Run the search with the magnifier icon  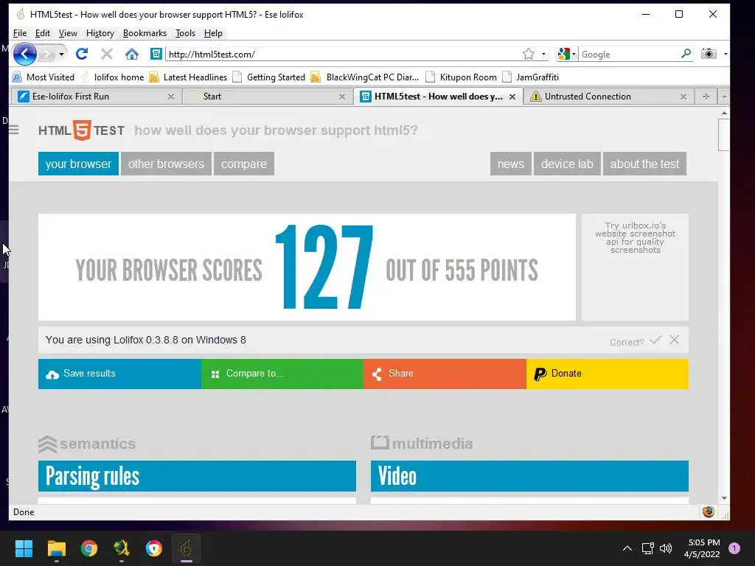(686, 54)
